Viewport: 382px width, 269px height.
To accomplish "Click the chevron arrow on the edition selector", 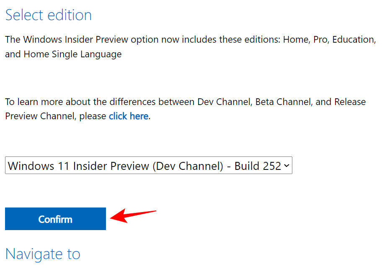I will pyautogui.click(x=286, y=166).
